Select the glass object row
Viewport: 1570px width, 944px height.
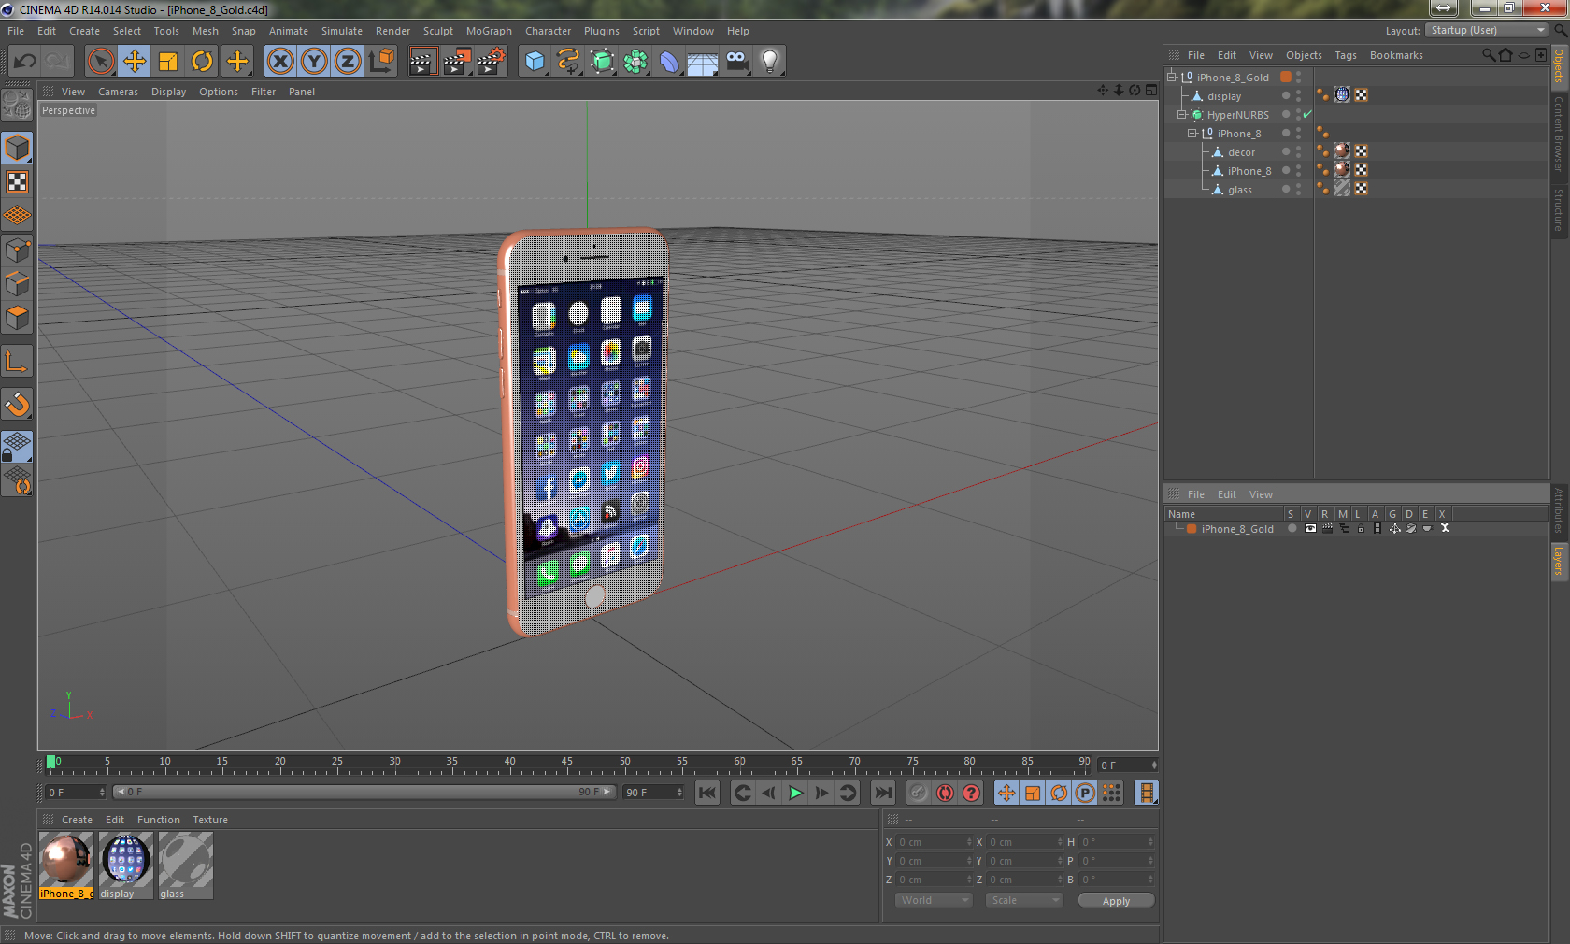[x=1239, y=190]
